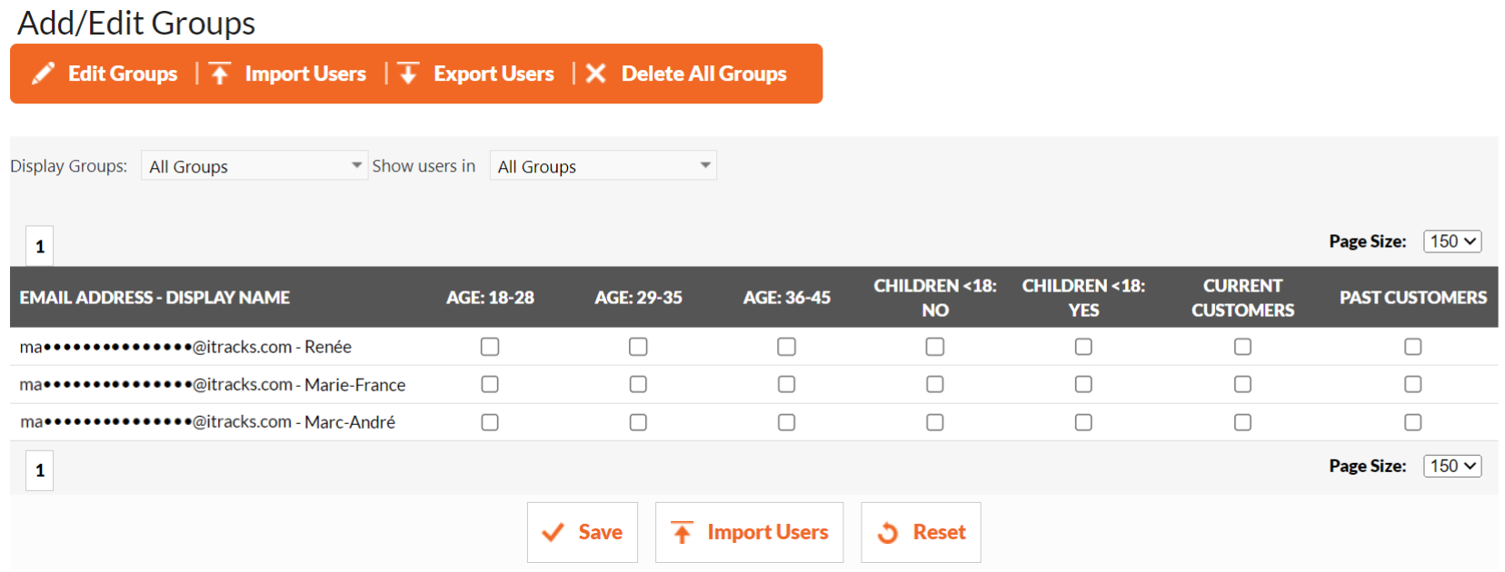Check Age: 18-28 for Marc-André

tap(490, 422)
